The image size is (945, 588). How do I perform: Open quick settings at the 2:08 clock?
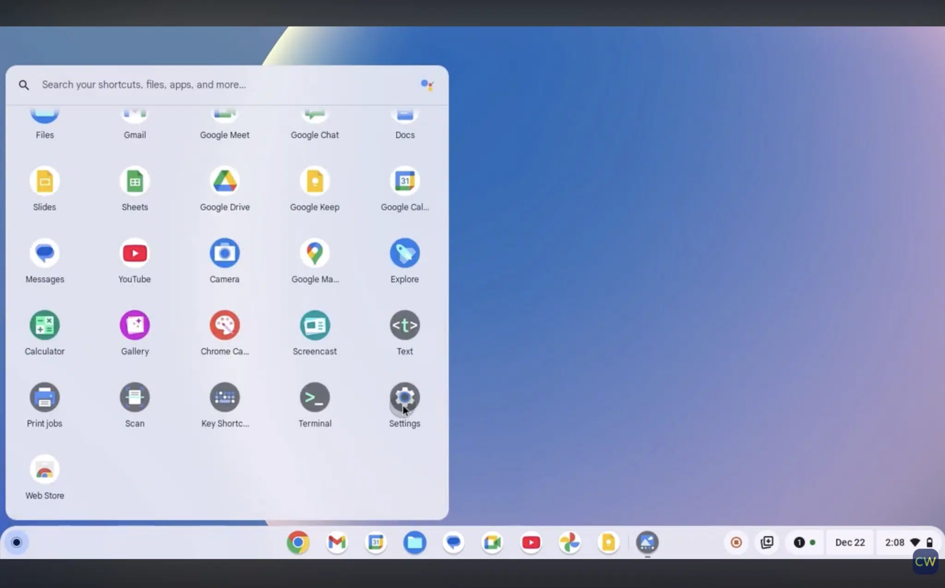tap(909, 542)
